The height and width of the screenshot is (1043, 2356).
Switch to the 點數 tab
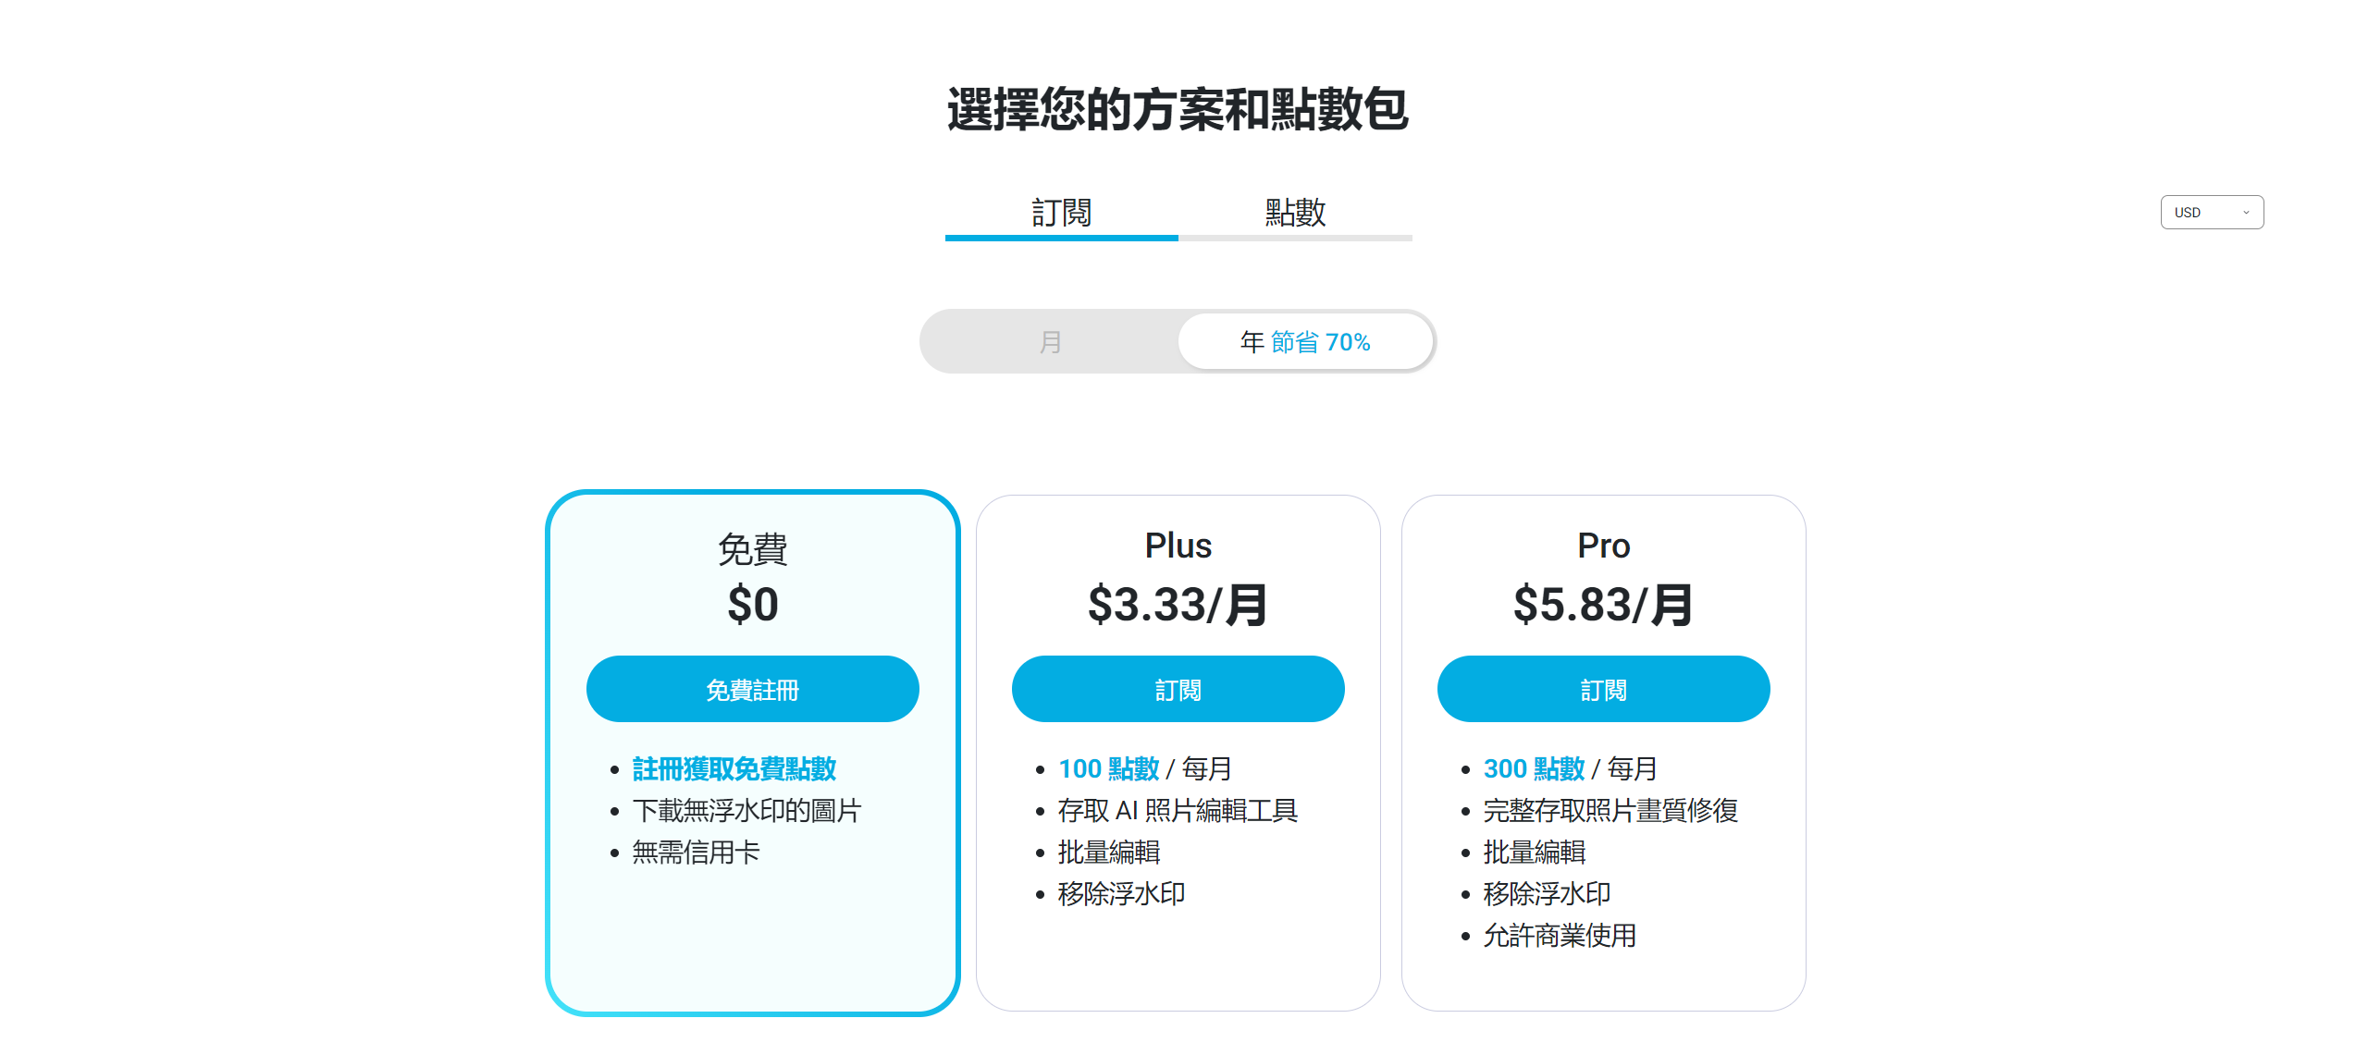[1295, 214]
